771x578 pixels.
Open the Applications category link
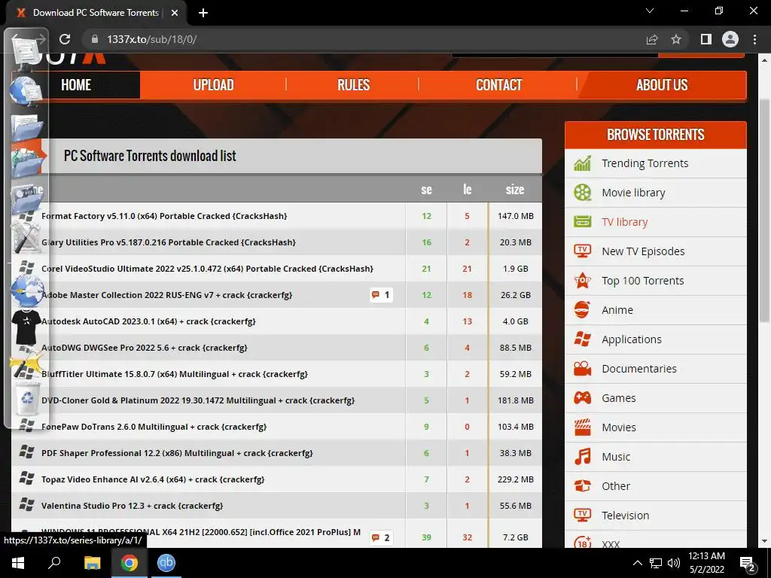tap(632, 339)
